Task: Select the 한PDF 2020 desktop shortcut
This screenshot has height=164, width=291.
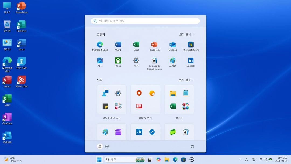Action: [x=22, y=82]
